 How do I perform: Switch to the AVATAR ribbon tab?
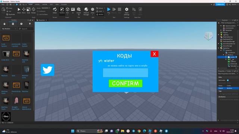(x=45, y=4)
